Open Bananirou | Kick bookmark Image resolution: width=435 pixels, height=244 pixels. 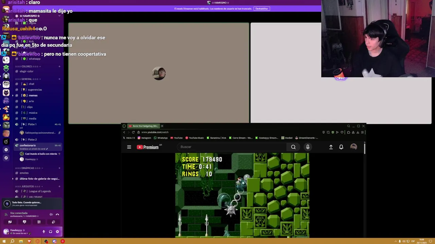216,138
